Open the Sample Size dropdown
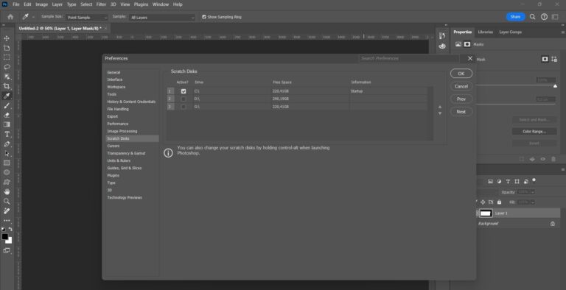The width and height of the screenshot is (566, 290). click(x=87, y=18)
